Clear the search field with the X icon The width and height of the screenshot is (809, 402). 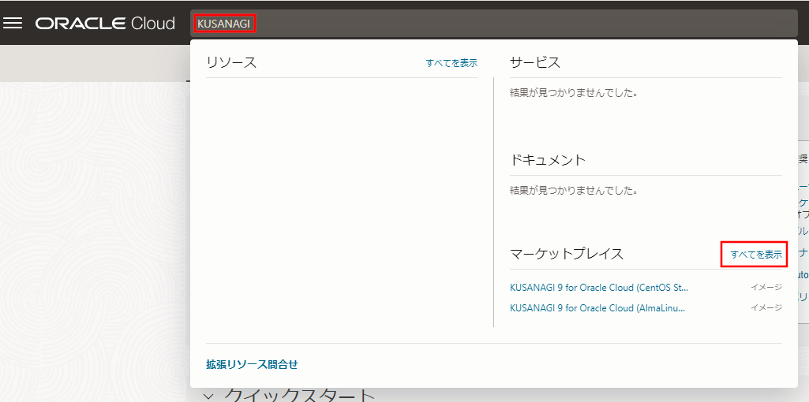785,24
